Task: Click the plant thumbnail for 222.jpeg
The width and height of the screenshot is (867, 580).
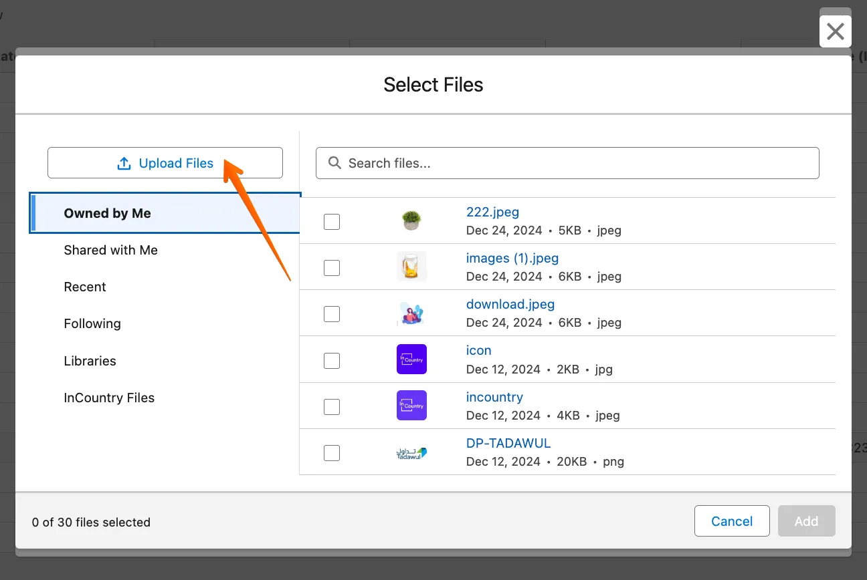Action: point(411,221)
